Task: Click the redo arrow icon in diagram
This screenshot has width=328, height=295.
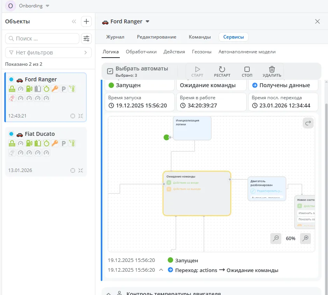Action: (308, 123)
